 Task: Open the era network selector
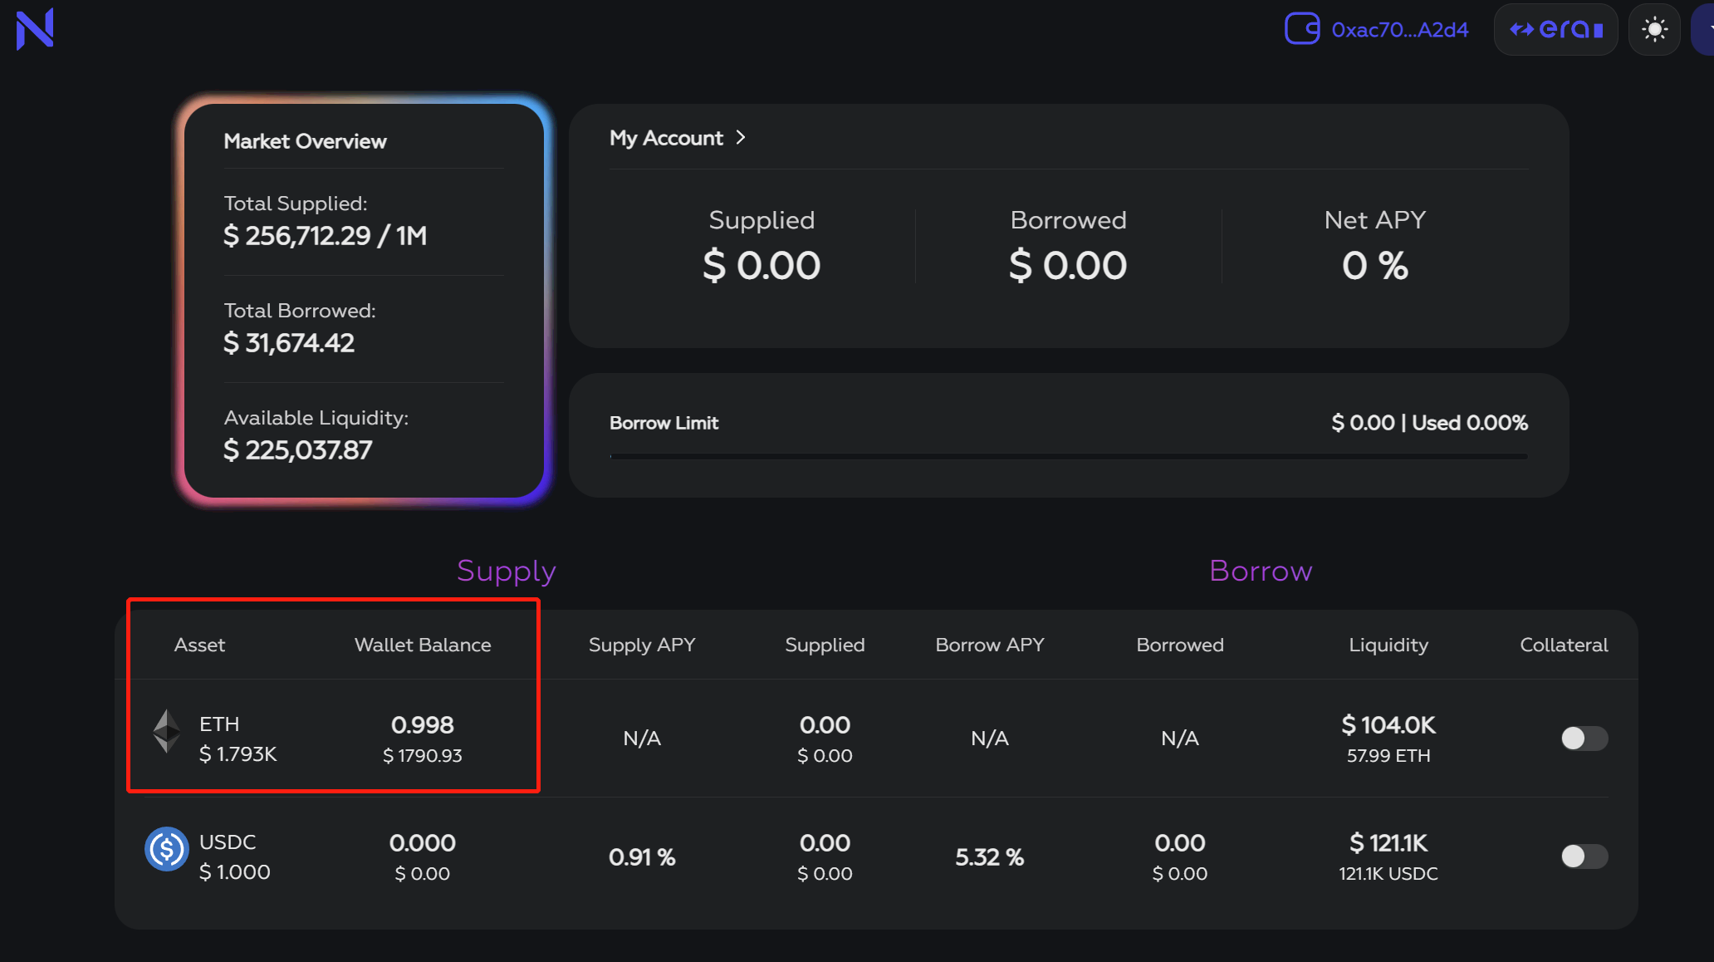1555,29
